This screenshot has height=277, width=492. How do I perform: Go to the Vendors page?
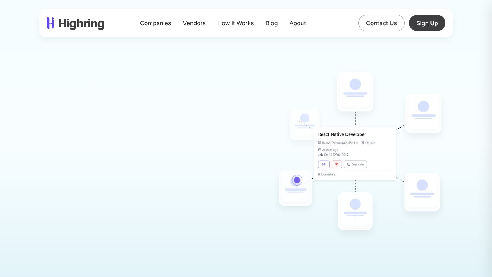[x=194, y=23]
